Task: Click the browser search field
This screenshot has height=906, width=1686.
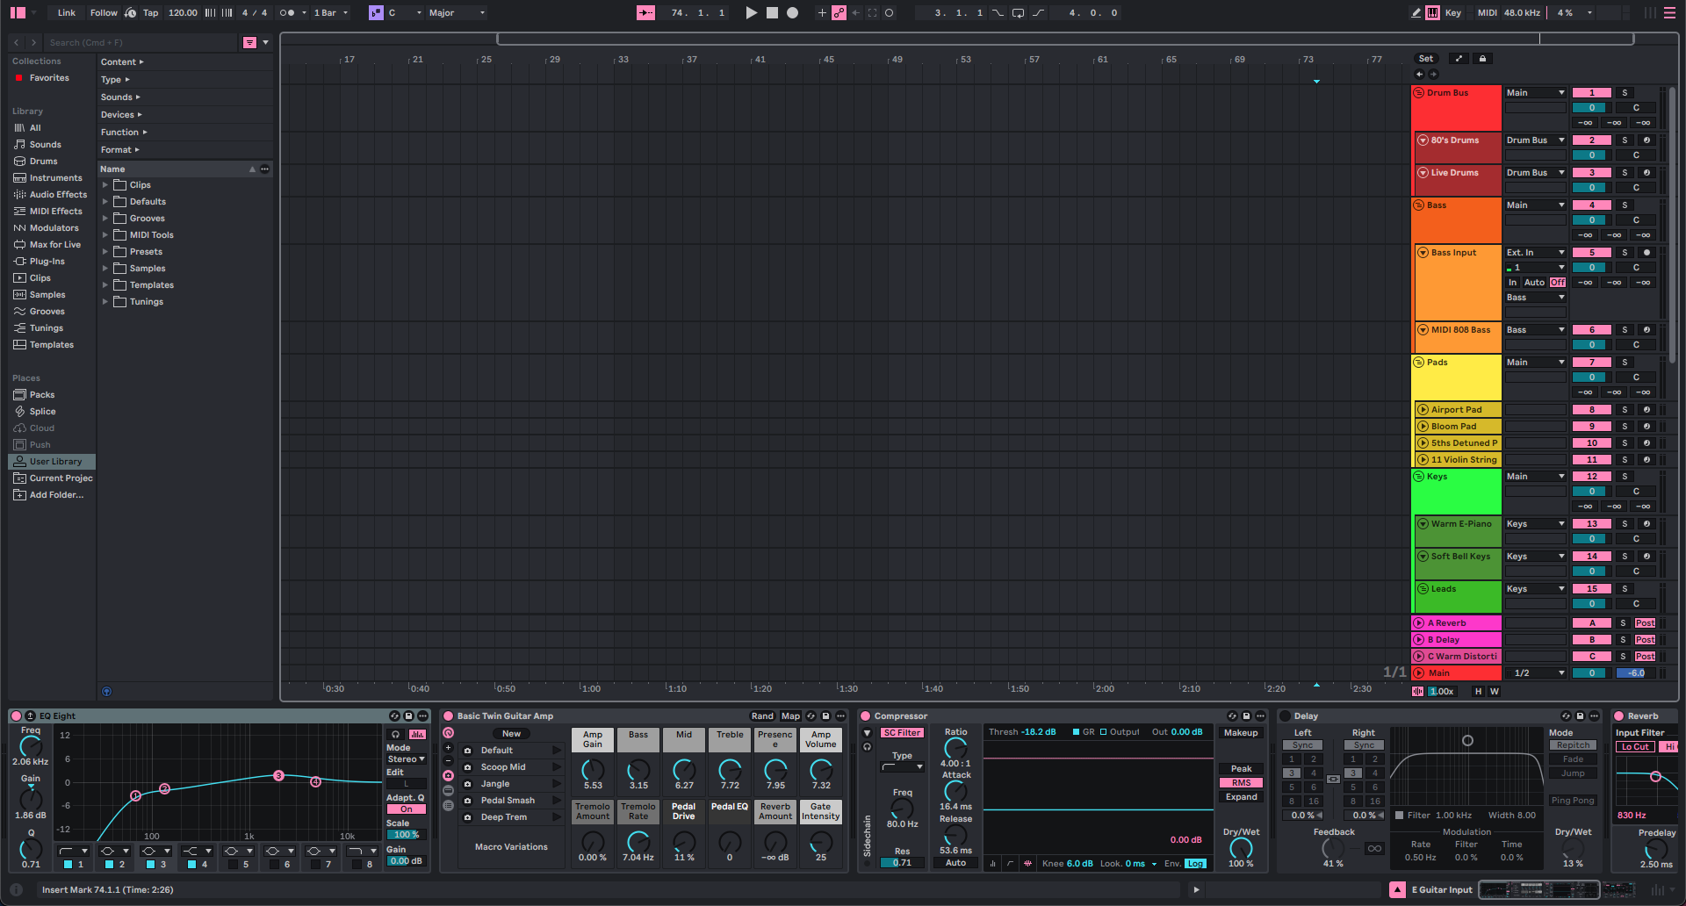Action: click(x=140, y=42)
